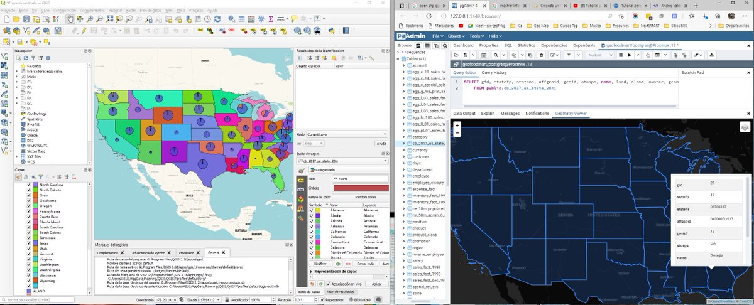Click the Find magnifier icon in pgAdmin toolbar
Viewport: 754px width, 305px height.
(495, 55)
